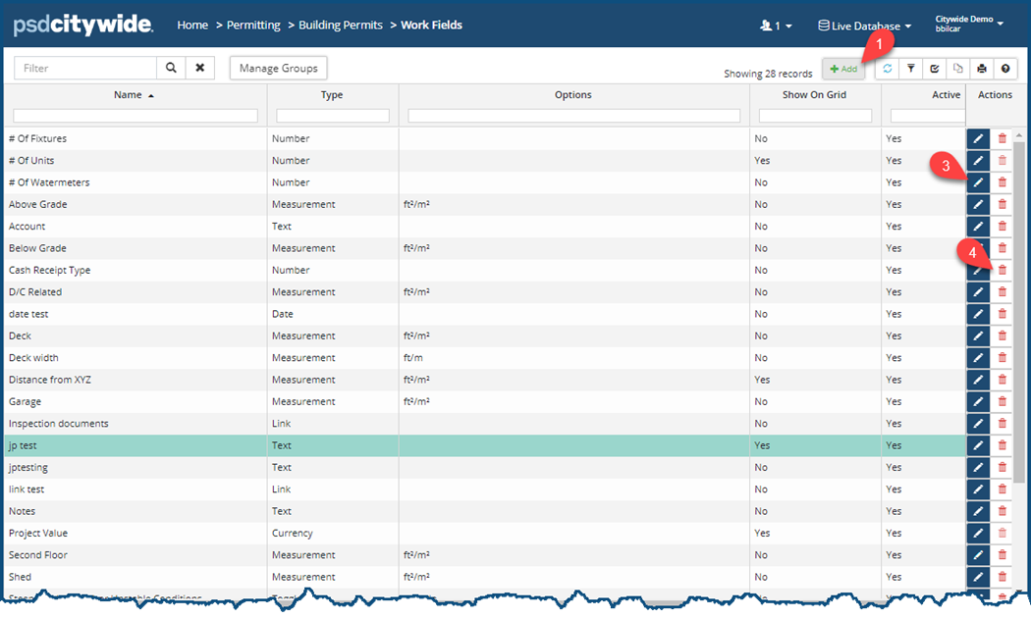Image resolution: width=1031 pixels, height=618 pixels.
Task: Expand the Citywide Demo user menu
Action: pos(968,25)
